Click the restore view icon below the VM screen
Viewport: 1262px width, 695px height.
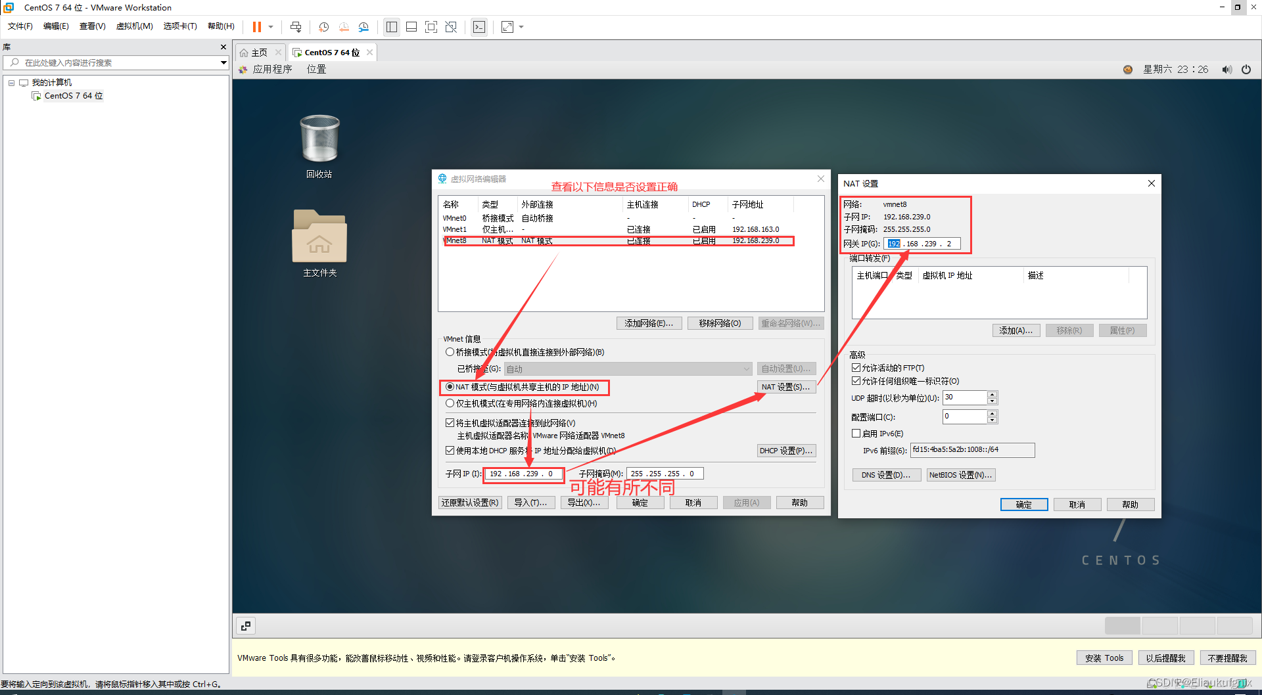tap(246, 626)
